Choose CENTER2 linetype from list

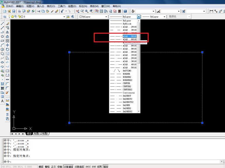[x=123, y=87]
